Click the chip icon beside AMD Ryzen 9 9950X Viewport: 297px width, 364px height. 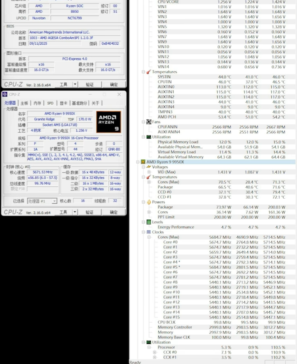[x=143, y=162]
